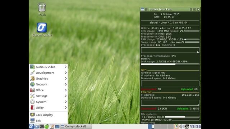Launch the file manager home icon in the taskbar

[x=37, y=126]
